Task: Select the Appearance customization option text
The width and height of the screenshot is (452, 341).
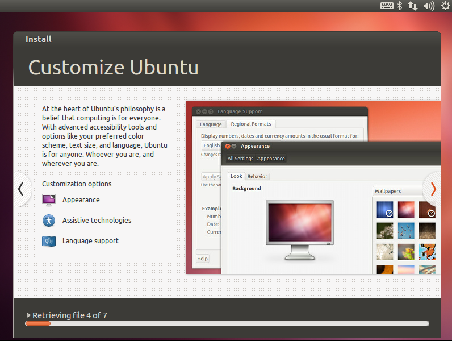Action: click(x=81, y=200)
